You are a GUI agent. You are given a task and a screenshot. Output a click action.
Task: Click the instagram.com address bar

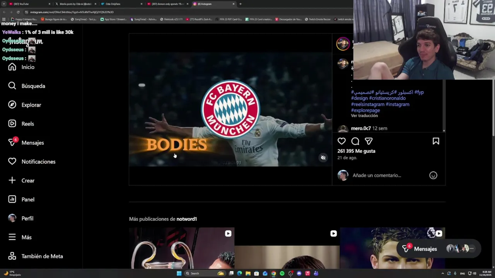click(186, 12)
